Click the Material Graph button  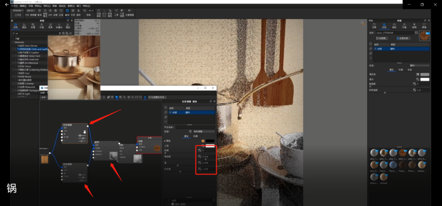(382, 38)
